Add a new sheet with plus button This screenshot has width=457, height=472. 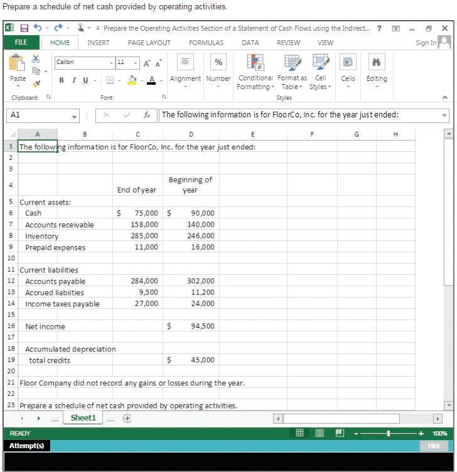[x=127, y=418]
